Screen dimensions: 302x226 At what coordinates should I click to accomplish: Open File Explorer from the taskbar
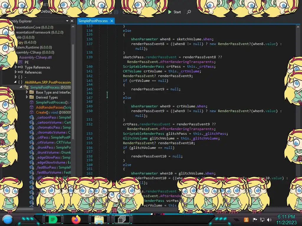[99, 220]
